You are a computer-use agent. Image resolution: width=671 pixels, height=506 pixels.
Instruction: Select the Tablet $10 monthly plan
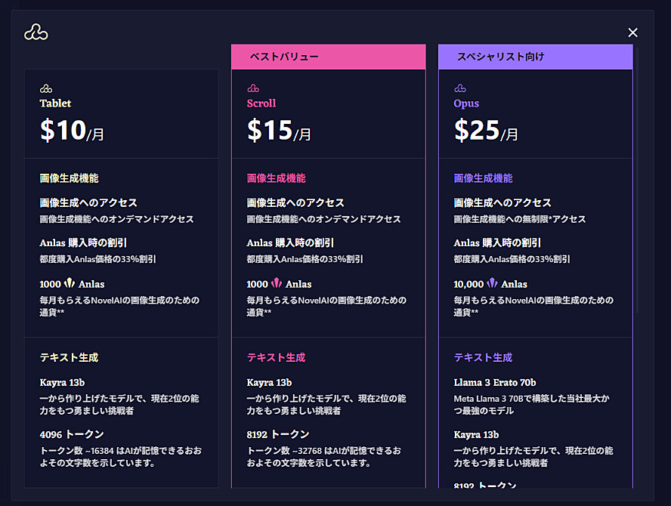tap(122, 114)
